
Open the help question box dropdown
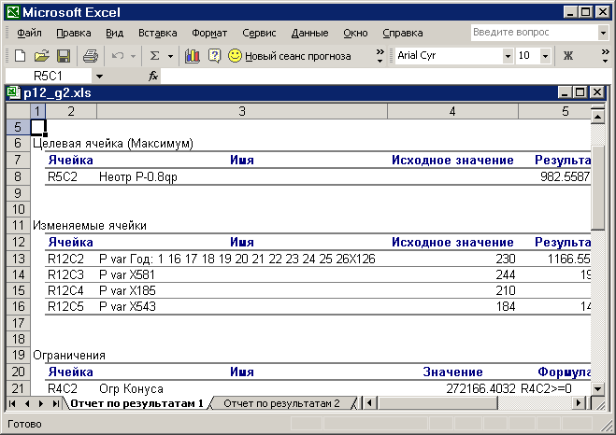(x=604, y=33)
